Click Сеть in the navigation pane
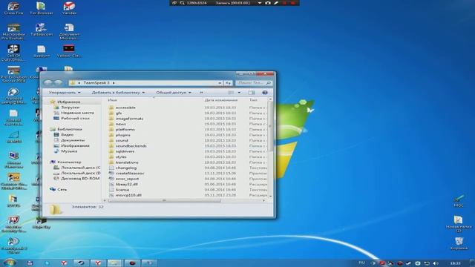 [62, 189]
